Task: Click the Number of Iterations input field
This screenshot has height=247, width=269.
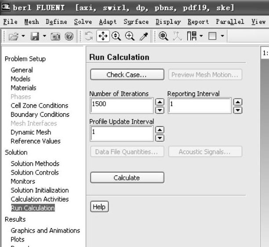Action: [121, 105]
